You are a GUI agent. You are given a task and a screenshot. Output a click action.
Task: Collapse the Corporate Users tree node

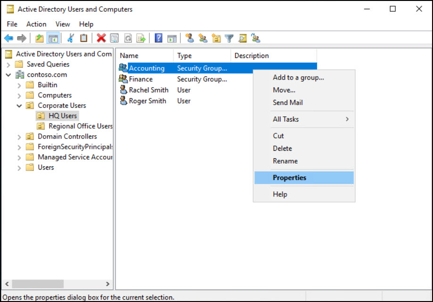[x=19, y=106]
